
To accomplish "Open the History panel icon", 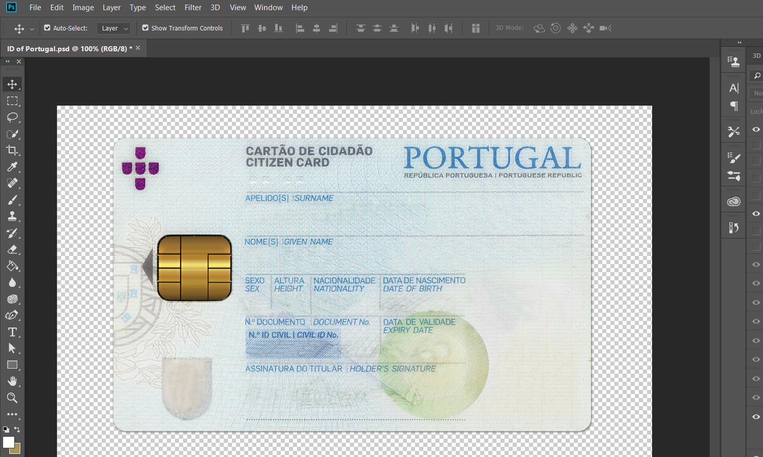I will pyautogui.click(x=734, y=227).
